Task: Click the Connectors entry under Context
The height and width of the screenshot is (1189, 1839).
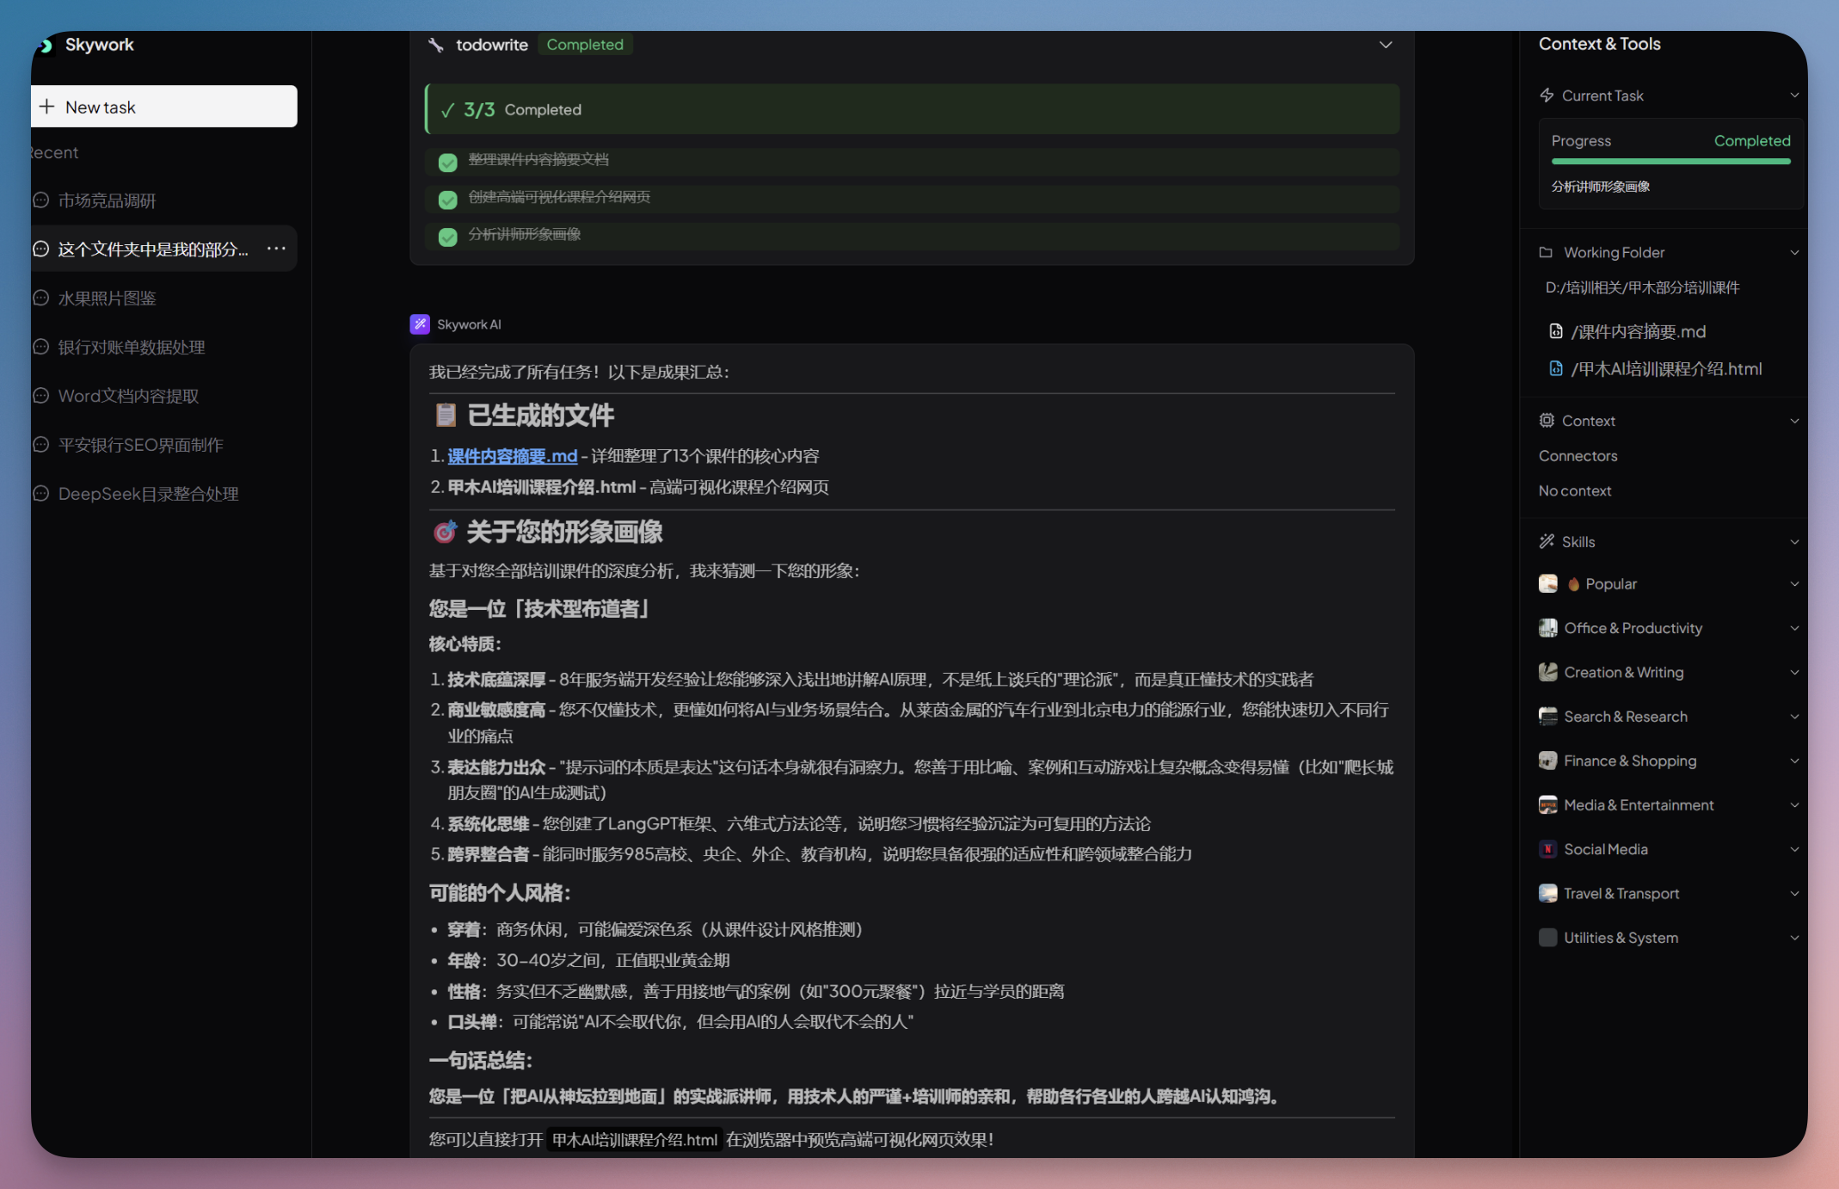Action: tap(1578, 456)
